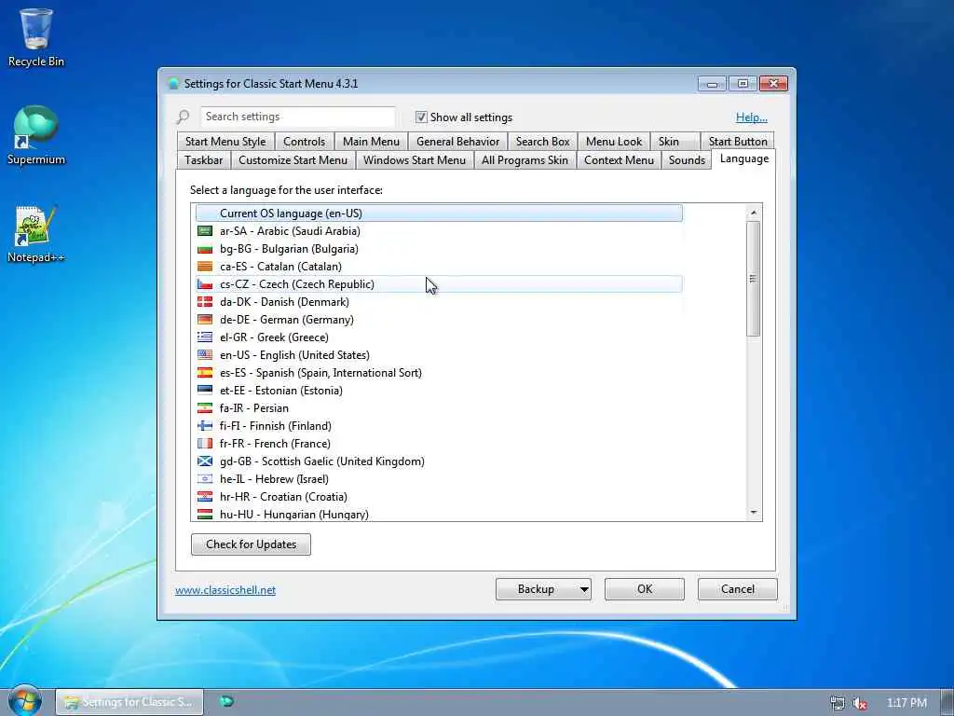Viewport: 954px width, 716px height.
Task: Click the muted volume tray icon
Action: 860,703
